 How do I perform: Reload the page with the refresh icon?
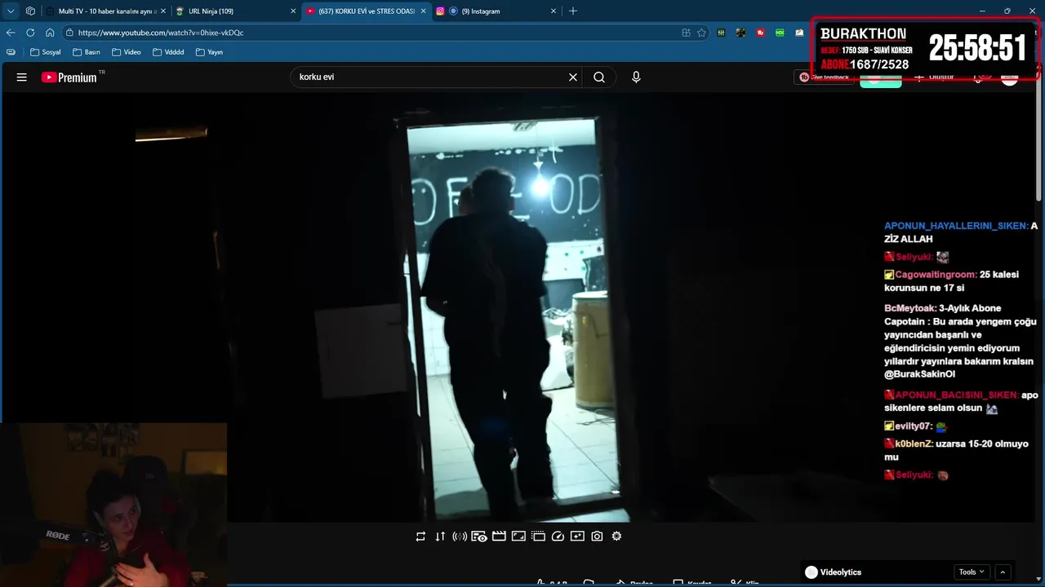[30, 33]
